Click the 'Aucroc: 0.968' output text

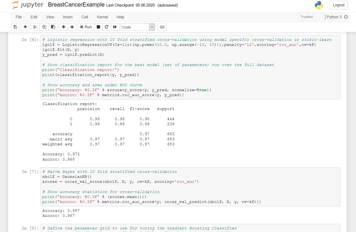click(58, 159)
